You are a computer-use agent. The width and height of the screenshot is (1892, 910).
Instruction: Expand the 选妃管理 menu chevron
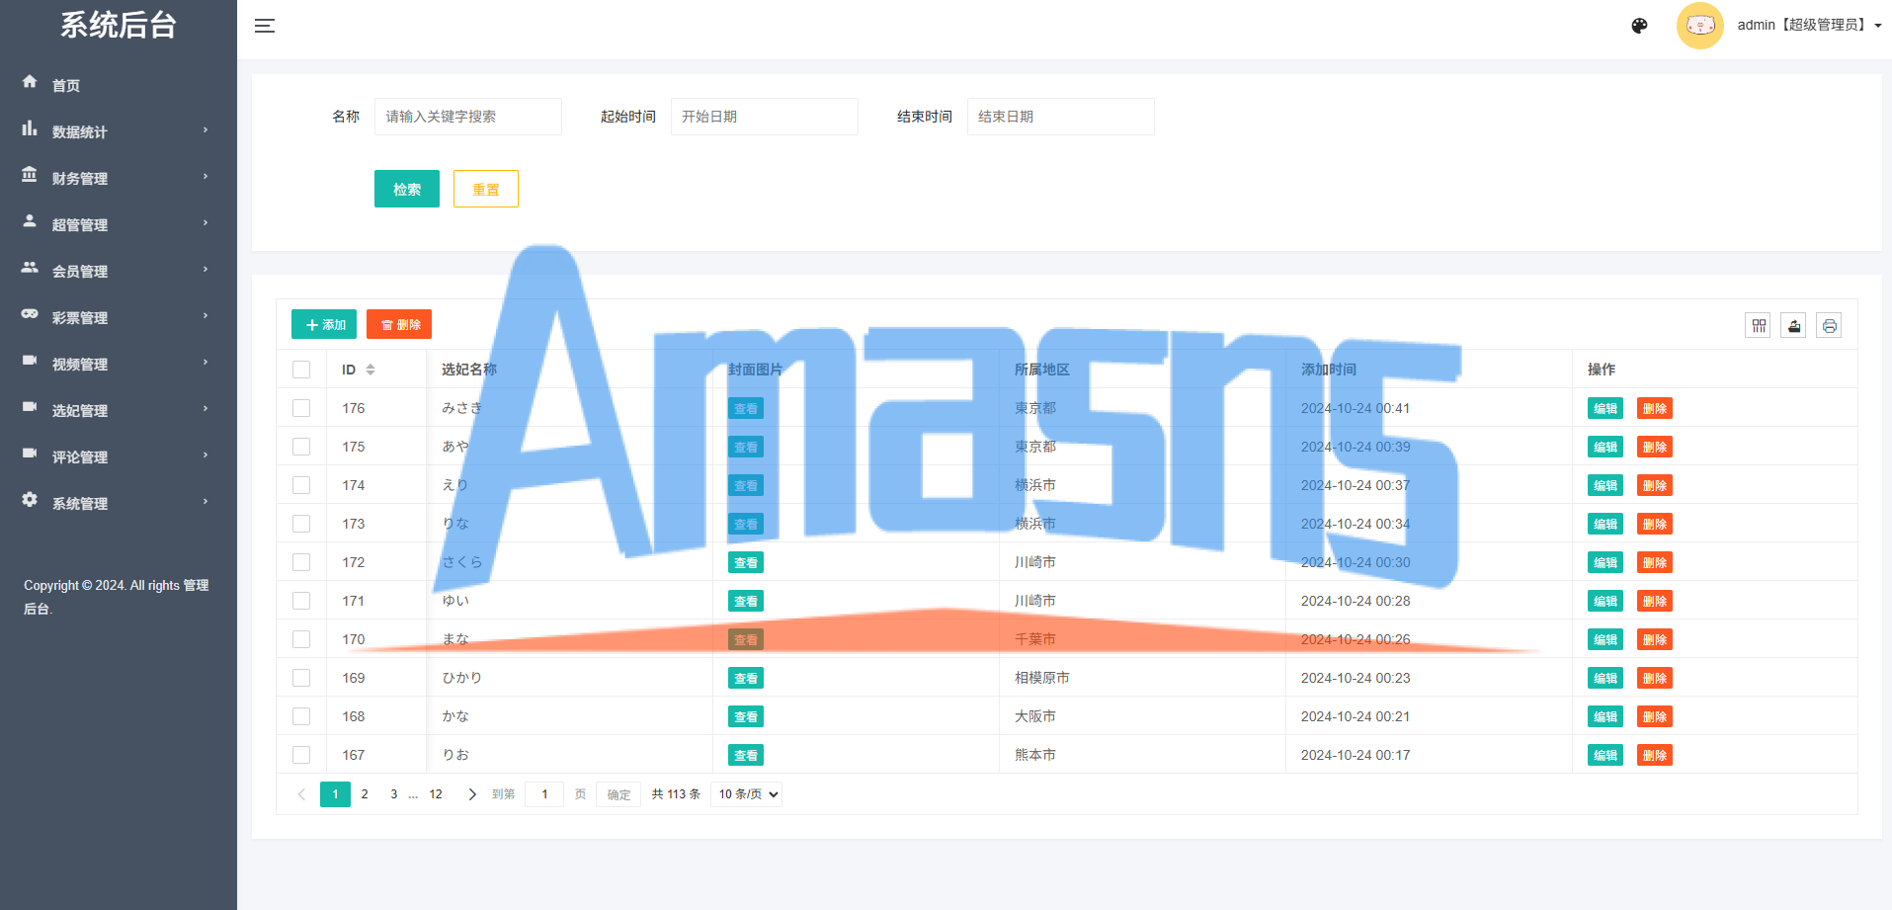206,409
